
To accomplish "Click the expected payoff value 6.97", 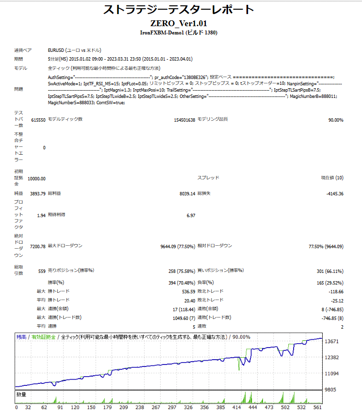I will (x=191, y=215).
